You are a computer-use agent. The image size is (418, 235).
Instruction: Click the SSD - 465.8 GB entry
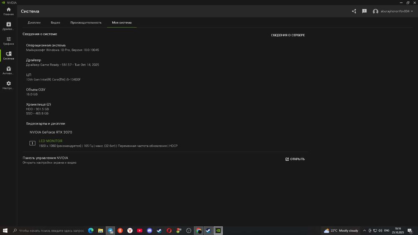[37, 114]
